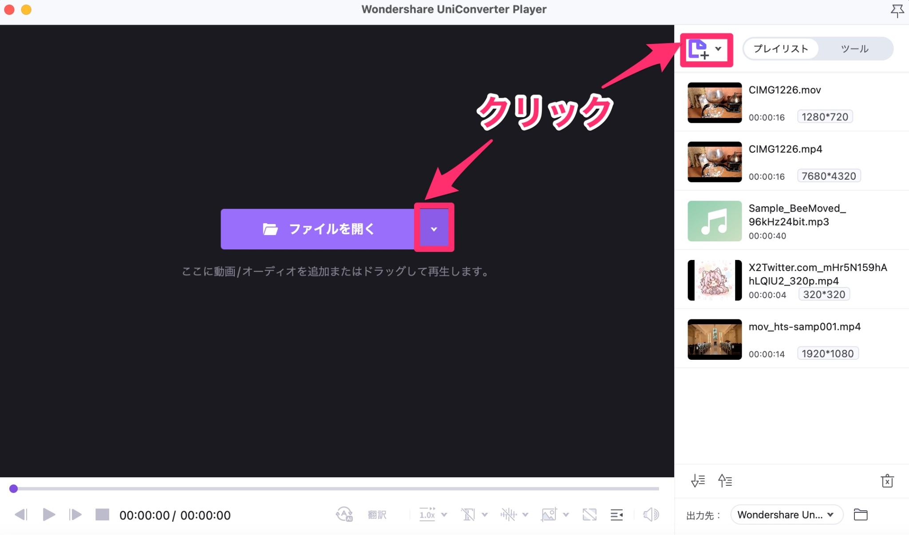Screen dimensions: 909x535
Task: Click the audio track waveform icon
Action: tap(509, 515)
